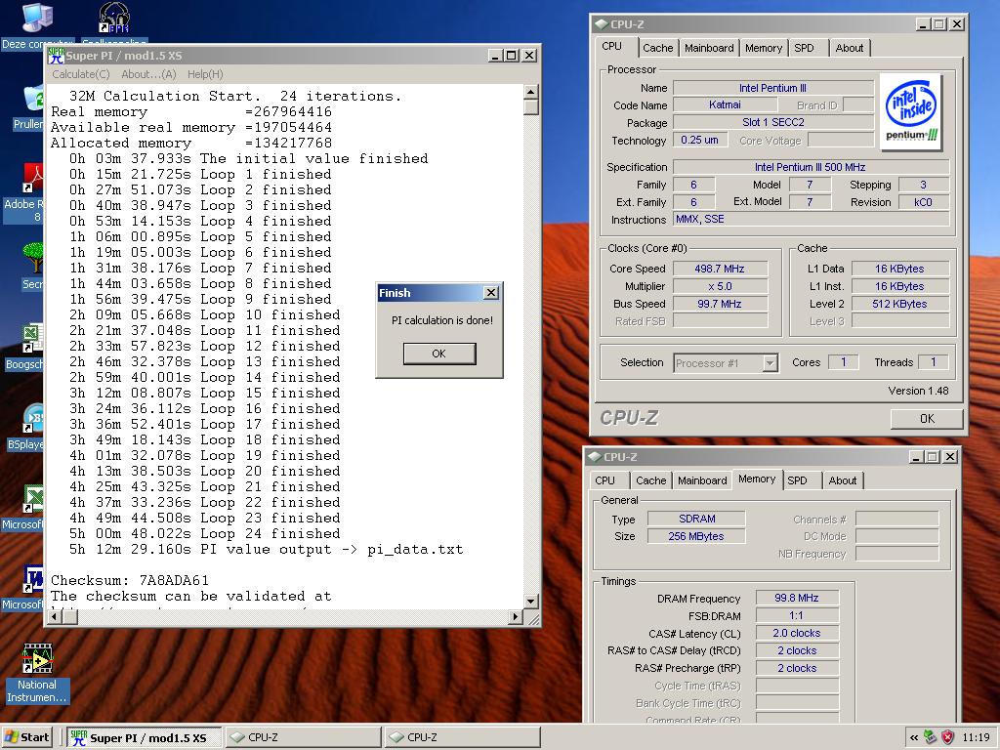Viewport: 1000px width, 750px height.
Task: Select Memory tab in upper CPU-Z window
Action: click(764, 48)
